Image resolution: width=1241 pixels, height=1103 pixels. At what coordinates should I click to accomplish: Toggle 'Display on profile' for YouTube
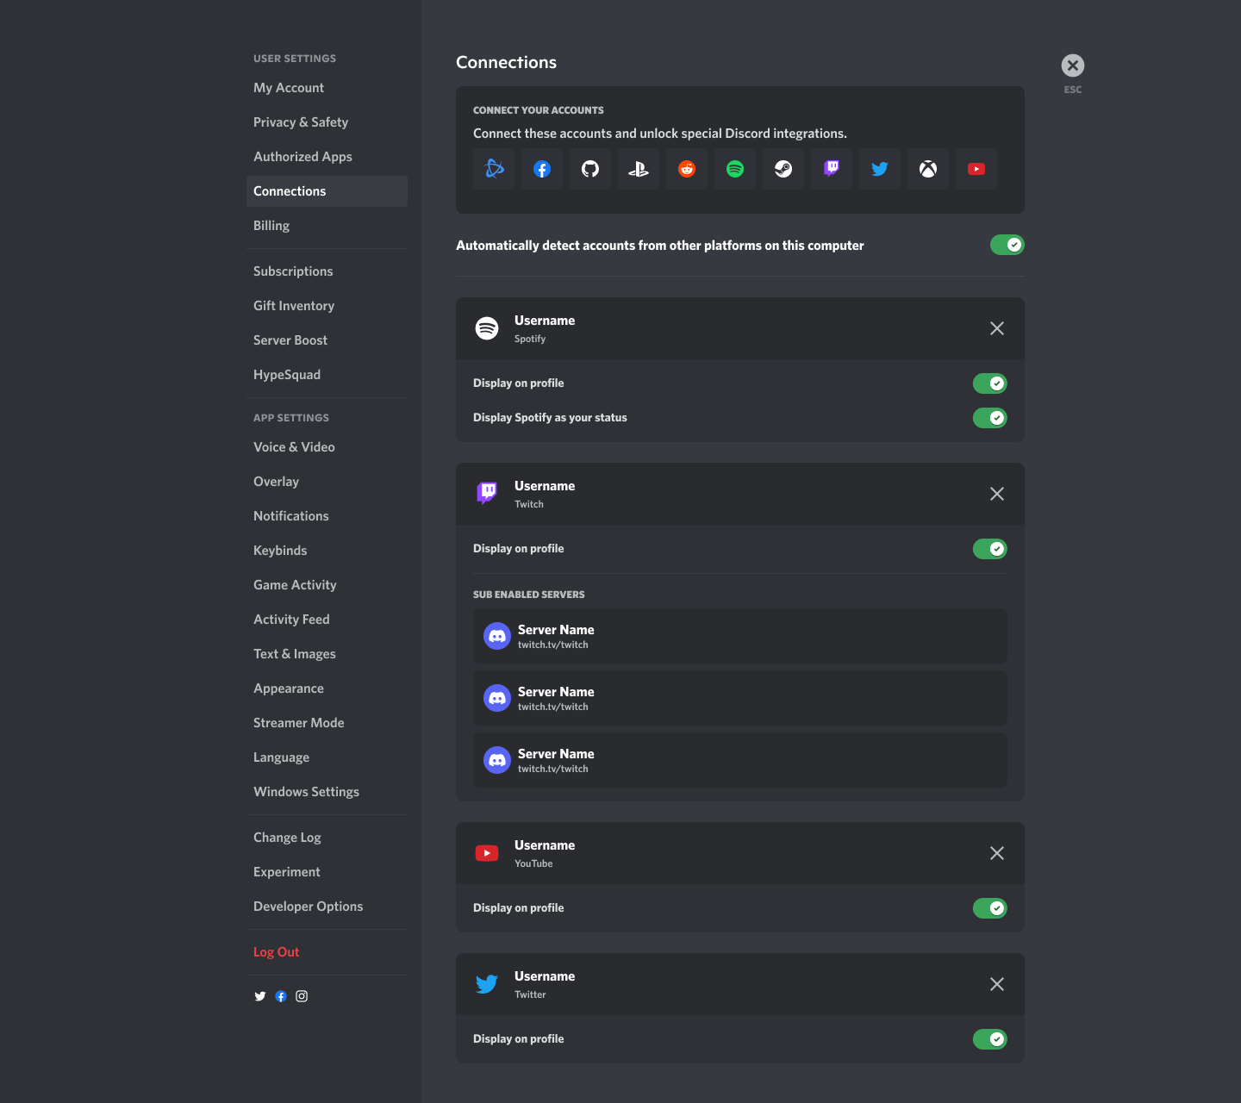[989, 907]
